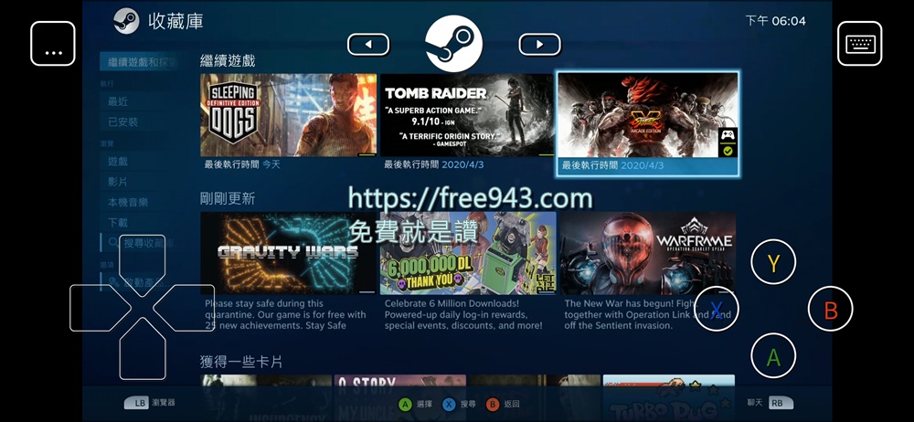Tap the X gamepad button overlay
The image size is (914, 422).
[717, 309]
